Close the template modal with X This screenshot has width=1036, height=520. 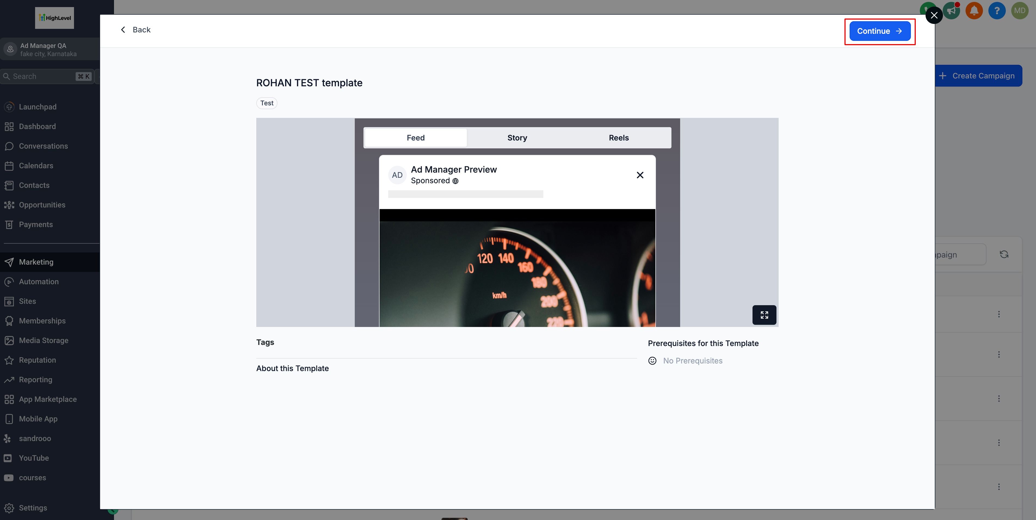point(934,15)
